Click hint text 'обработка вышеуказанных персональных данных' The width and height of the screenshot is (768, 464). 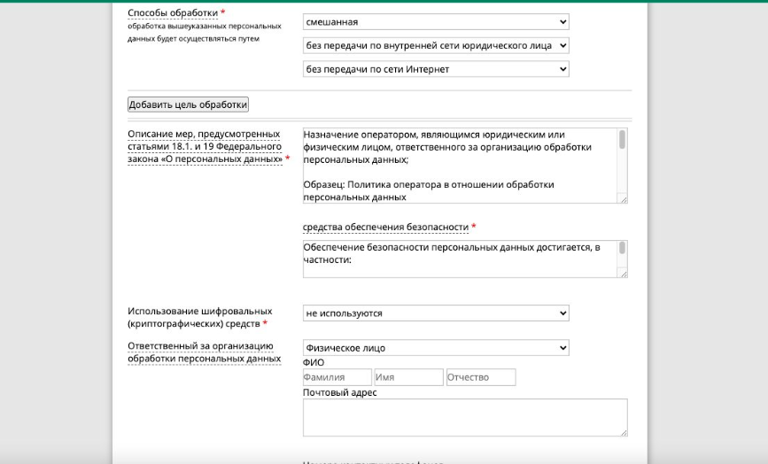point(205,32)
